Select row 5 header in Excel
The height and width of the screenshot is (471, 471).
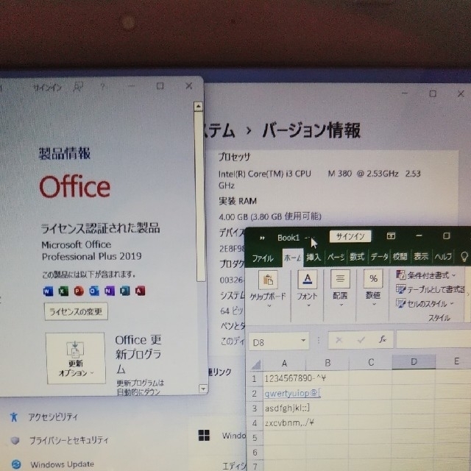pyautogui.click(x=255, y=438)
